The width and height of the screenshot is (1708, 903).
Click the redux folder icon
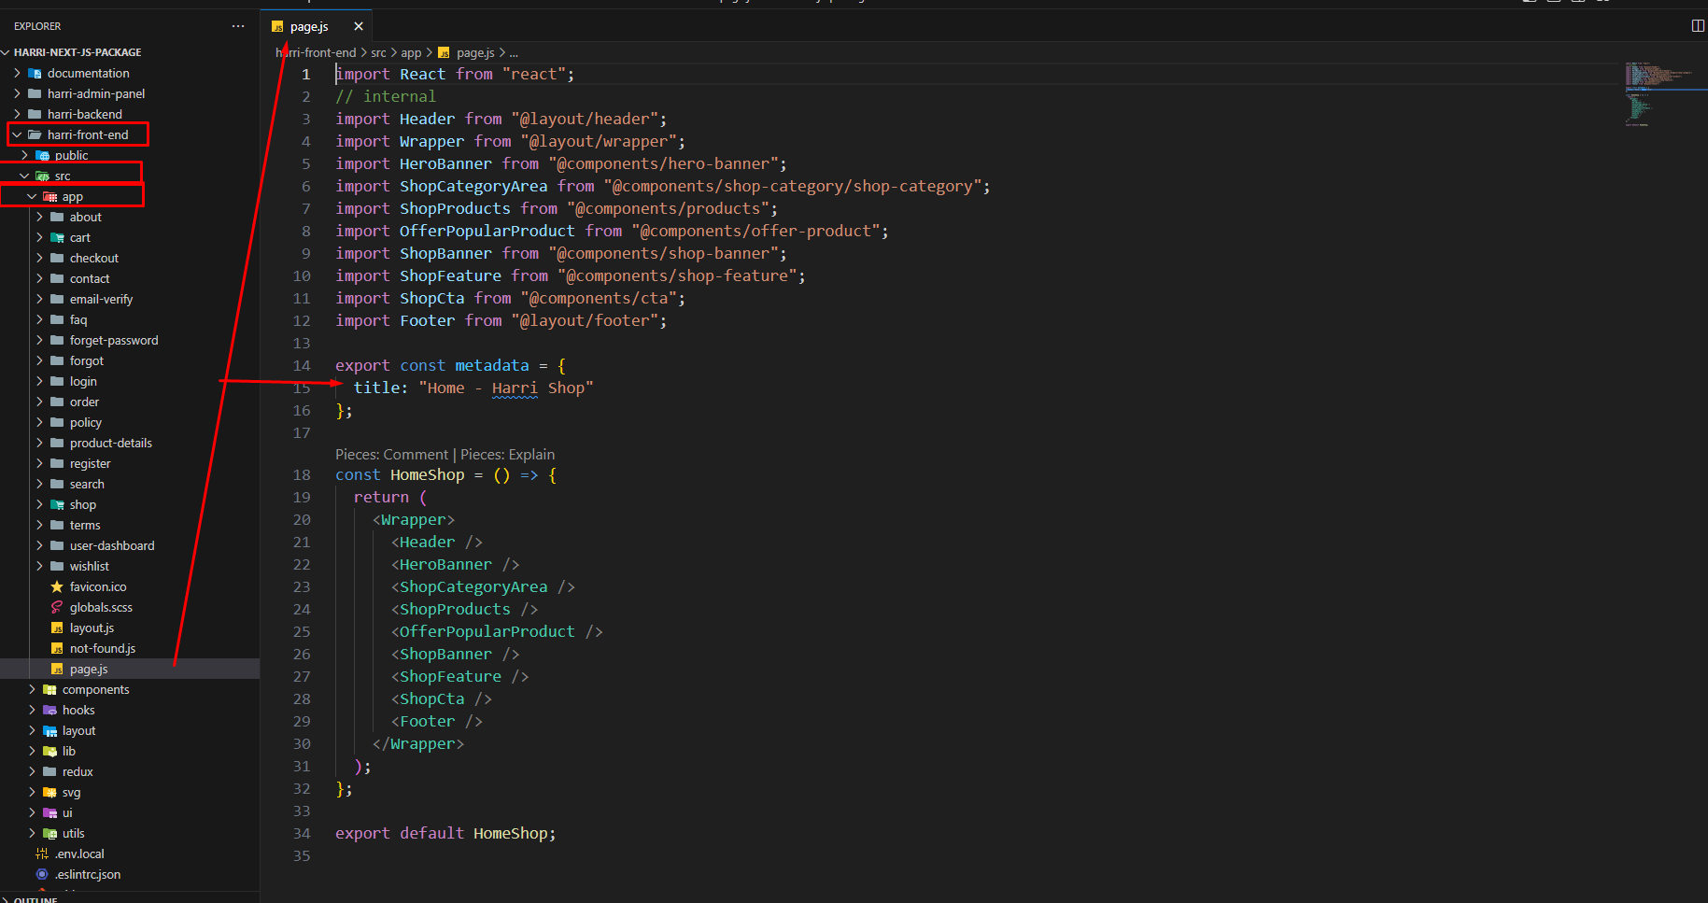[x=49, y=771]
